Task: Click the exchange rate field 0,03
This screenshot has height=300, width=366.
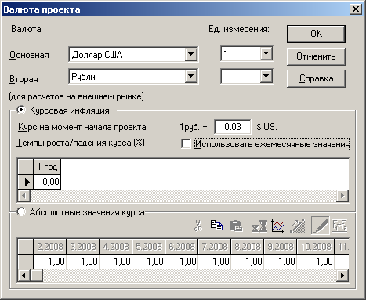Action: pos(233,127)
